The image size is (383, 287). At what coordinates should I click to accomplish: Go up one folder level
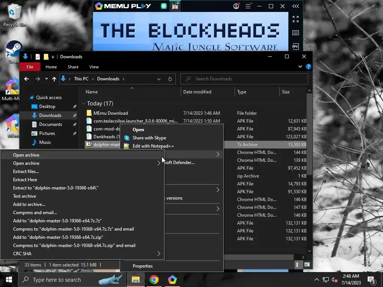[54, 79]
